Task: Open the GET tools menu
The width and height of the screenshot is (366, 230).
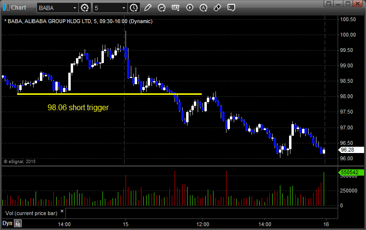Action: point(176,8)
